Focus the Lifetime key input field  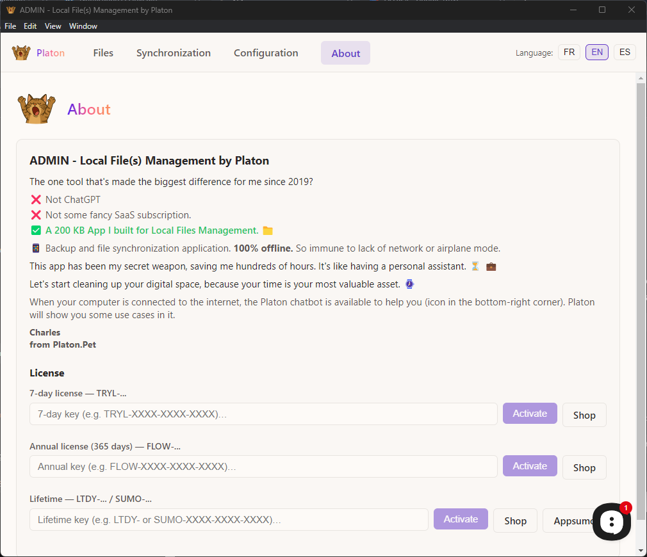pyautogui.click(x=229, y=520)
